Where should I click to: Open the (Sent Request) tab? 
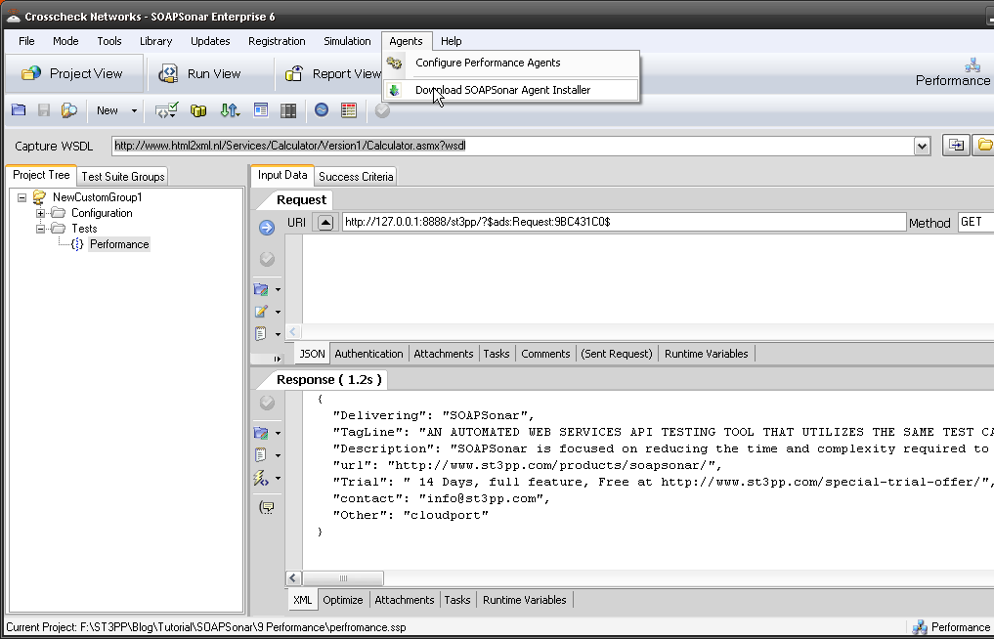(616, 354)
